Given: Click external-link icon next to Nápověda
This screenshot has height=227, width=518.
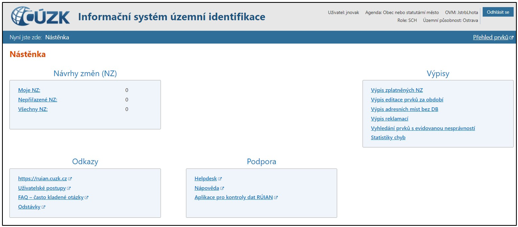Looking at the screenshot, I should pyautogui.click(x=222, y=188).
